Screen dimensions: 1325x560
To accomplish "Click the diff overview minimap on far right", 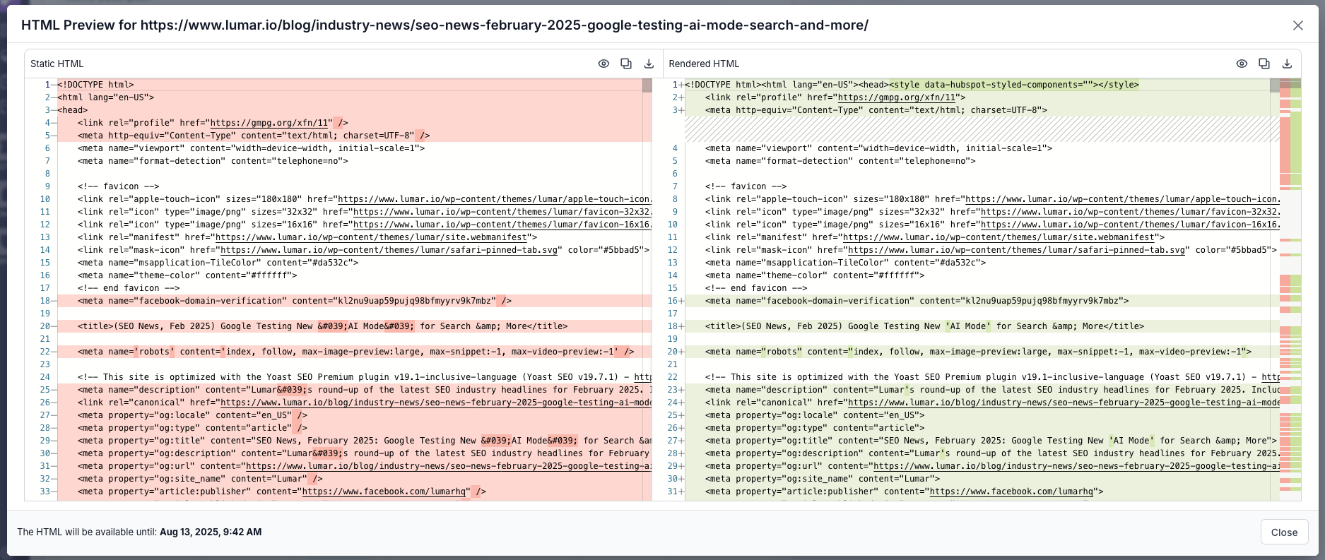I will [1290, 290].
